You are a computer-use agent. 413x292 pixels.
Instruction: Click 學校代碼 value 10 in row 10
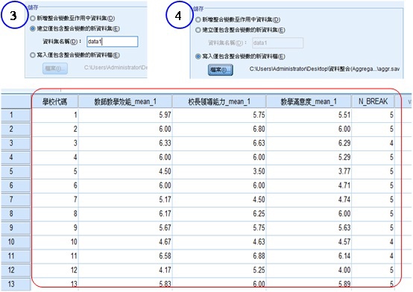click(54, 241)
